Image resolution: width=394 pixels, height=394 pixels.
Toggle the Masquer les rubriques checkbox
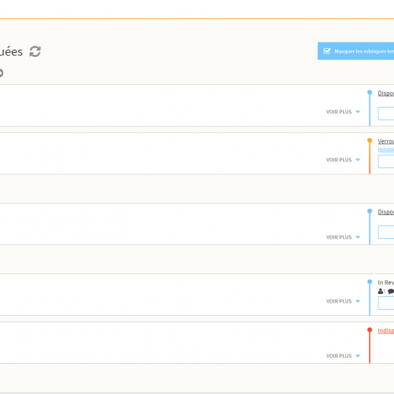(x=327, y=51)
